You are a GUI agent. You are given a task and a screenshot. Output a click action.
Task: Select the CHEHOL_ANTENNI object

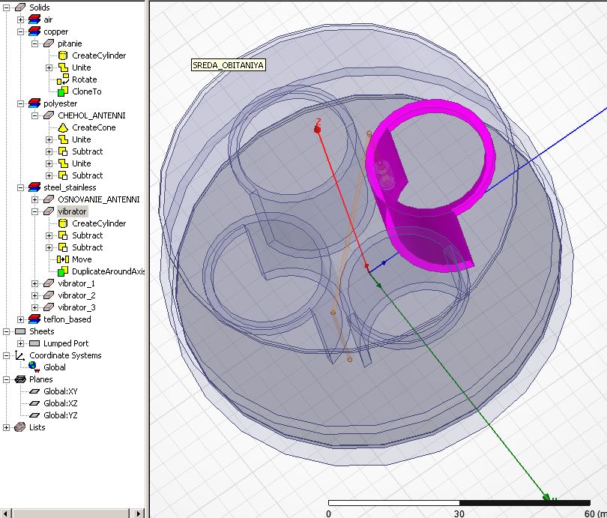[x=91, y=115]
